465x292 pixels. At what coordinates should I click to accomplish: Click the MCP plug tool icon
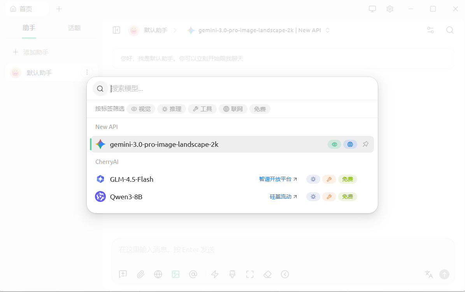[233, 274]
